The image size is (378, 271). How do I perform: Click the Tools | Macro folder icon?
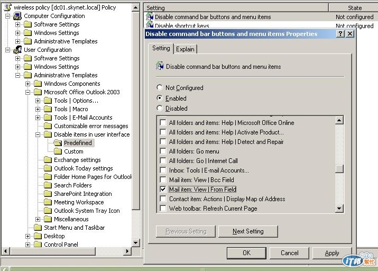point(48,109)
